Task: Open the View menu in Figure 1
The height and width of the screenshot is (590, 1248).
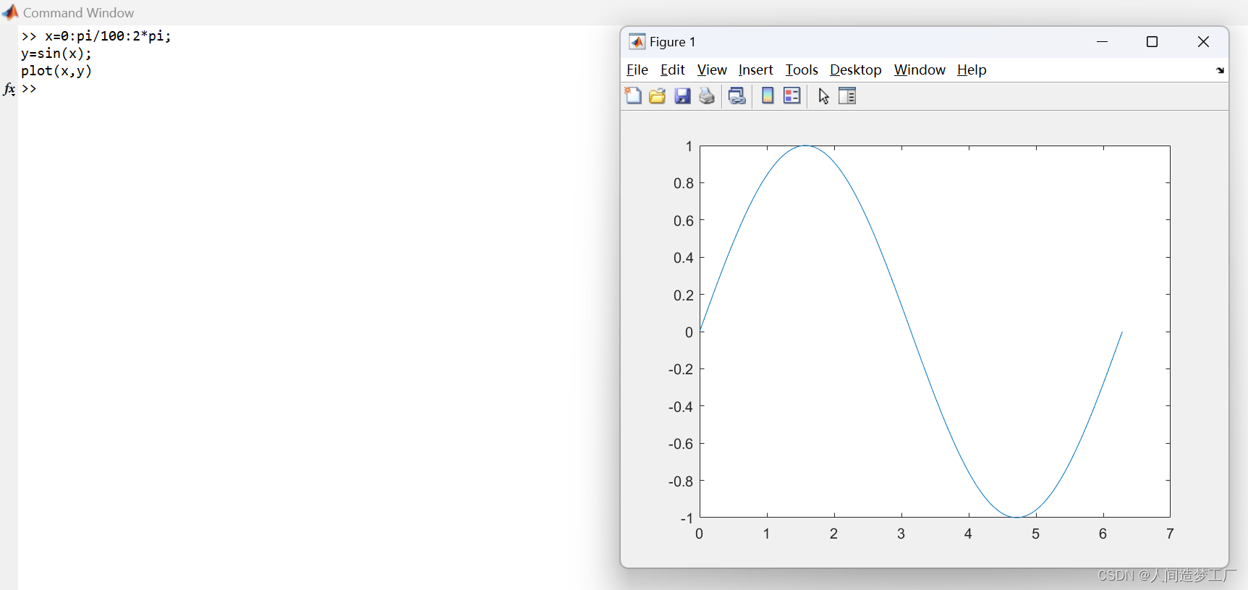Action: [x=712, y=70]
